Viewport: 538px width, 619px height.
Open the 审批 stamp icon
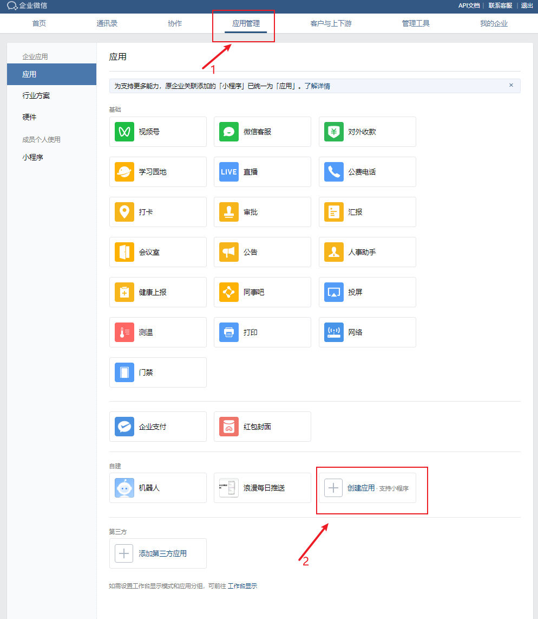pos(229,212)
